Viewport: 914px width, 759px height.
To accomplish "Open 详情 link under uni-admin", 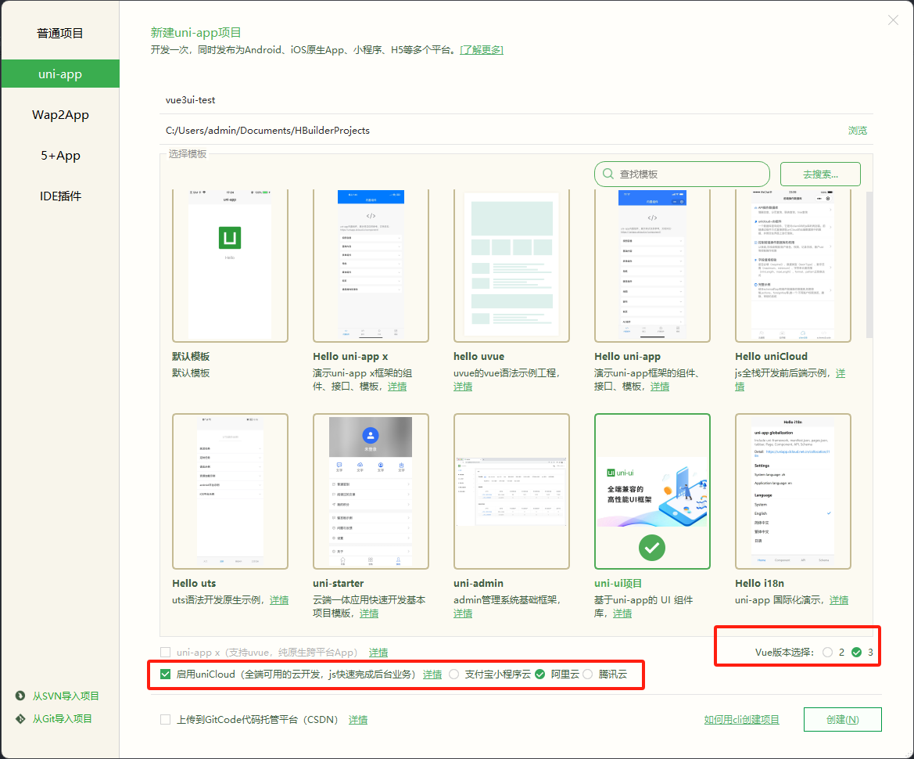I will pos(463,613).
